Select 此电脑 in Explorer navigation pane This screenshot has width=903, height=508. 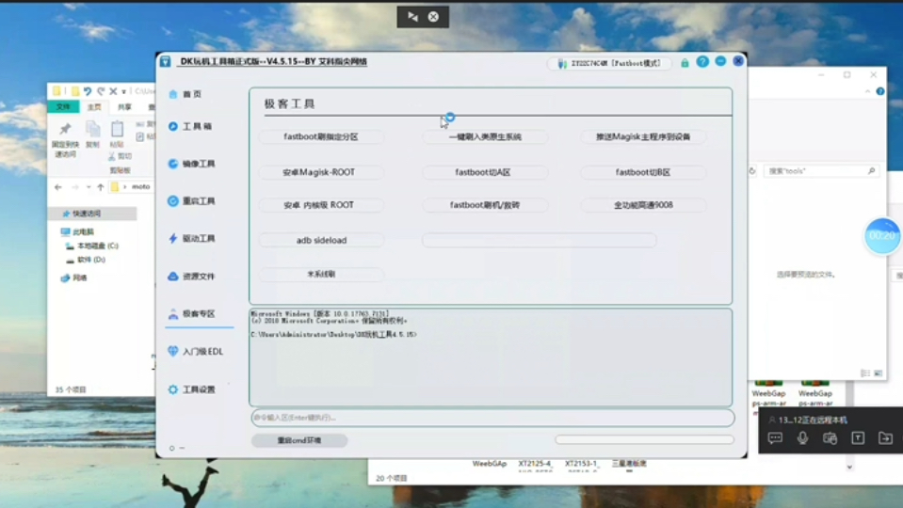click(x=78, y=231)
